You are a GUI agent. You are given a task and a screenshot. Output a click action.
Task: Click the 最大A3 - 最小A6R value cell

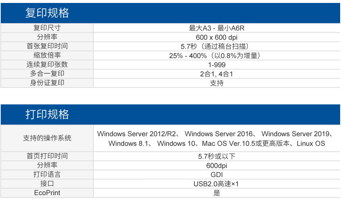pos(216,28)
